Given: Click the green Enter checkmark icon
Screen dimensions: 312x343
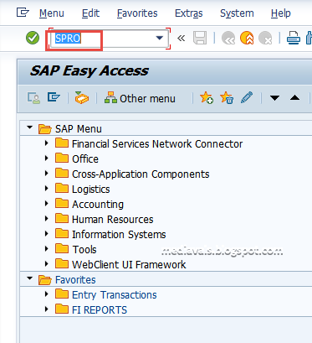Looking at the screenshot, I should (x=33, y=38).
